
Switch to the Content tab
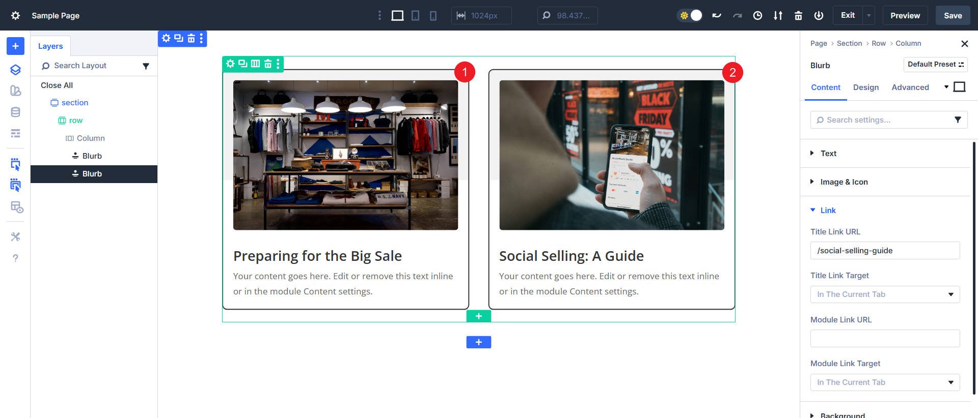(826, 87)
